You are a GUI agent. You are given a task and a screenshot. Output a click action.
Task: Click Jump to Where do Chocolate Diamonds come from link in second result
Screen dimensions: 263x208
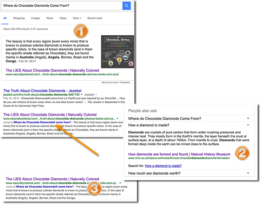[42, 122]
